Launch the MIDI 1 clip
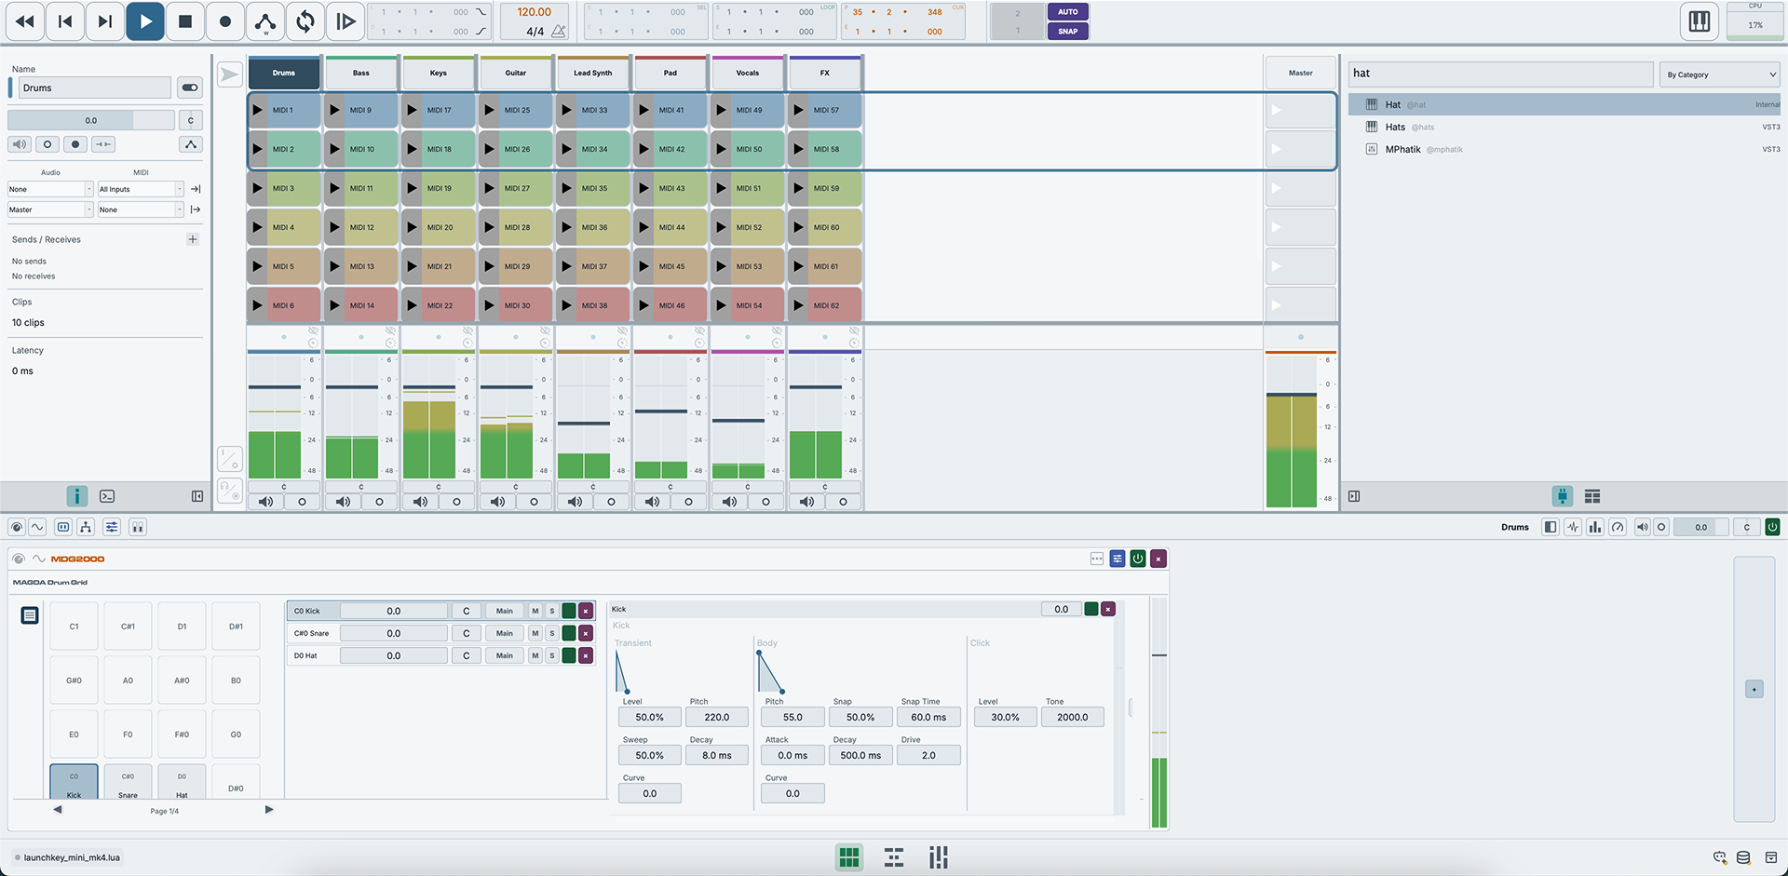1788x876 pixels. tap(258, 110)
